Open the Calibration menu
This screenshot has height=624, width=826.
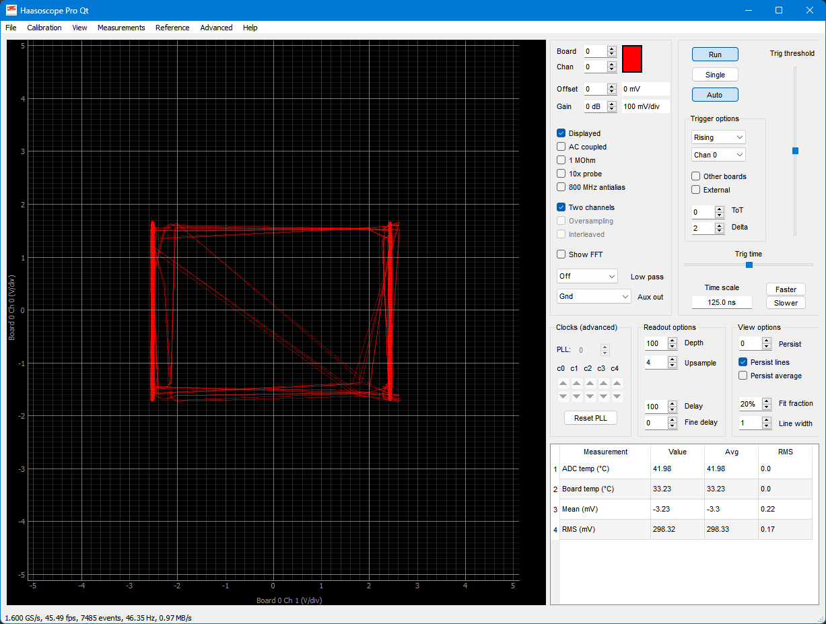tap(44, 28)
